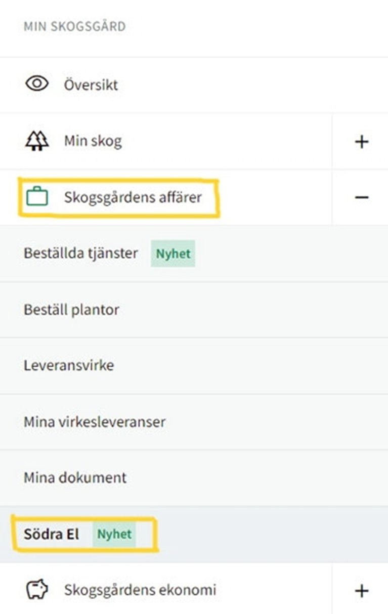The width and height of the screenshot is (388, 614).
Task: Expand the Skogsgårdens ekonomi submenu
Action: [x=361, y=590]
